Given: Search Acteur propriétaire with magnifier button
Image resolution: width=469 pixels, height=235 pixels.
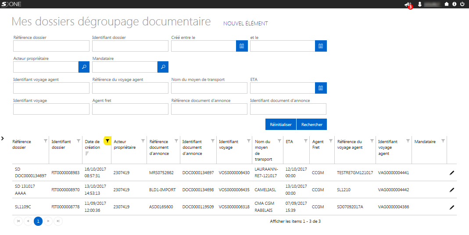Looking at the screenshot, I should pyautogui.click(x=84, y=67).
